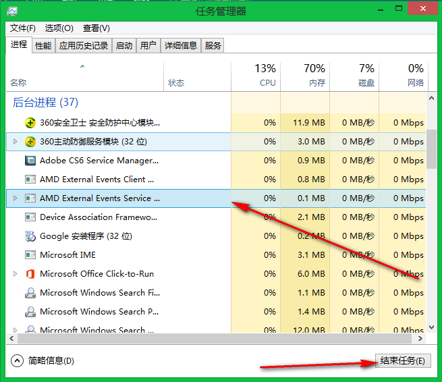Switch to the 详细信息 tab
This screenshot has width=442, height=382.
pos(181,45)
